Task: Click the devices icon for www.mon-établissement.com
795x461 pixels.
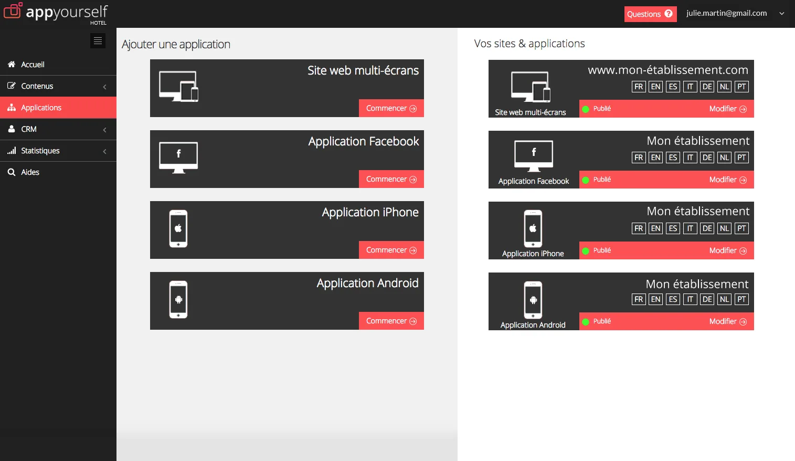Action: coord(531,87)
